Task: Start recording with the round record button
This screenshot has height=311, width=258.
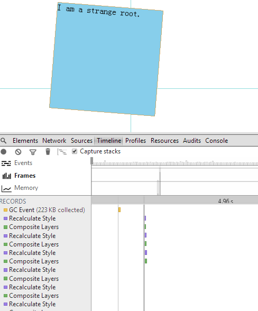Action: point(4,152)
